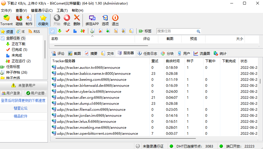Open the 精品软件 software link

pos(20,116)
